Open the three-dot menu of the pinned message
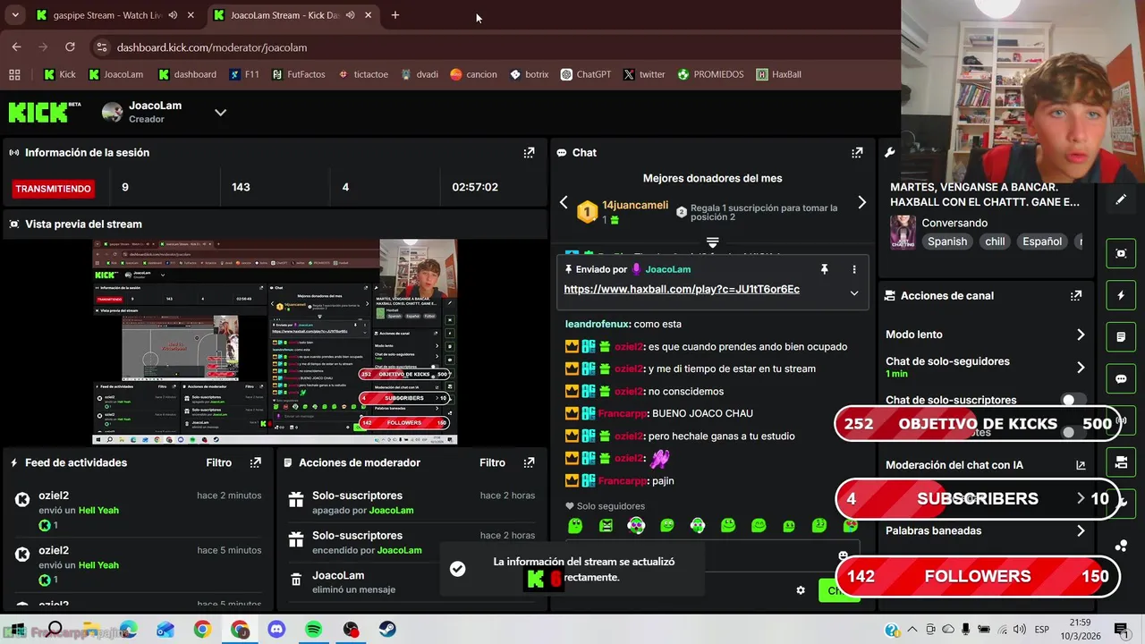The image size is (1145, 644). [x=854, y=269]
